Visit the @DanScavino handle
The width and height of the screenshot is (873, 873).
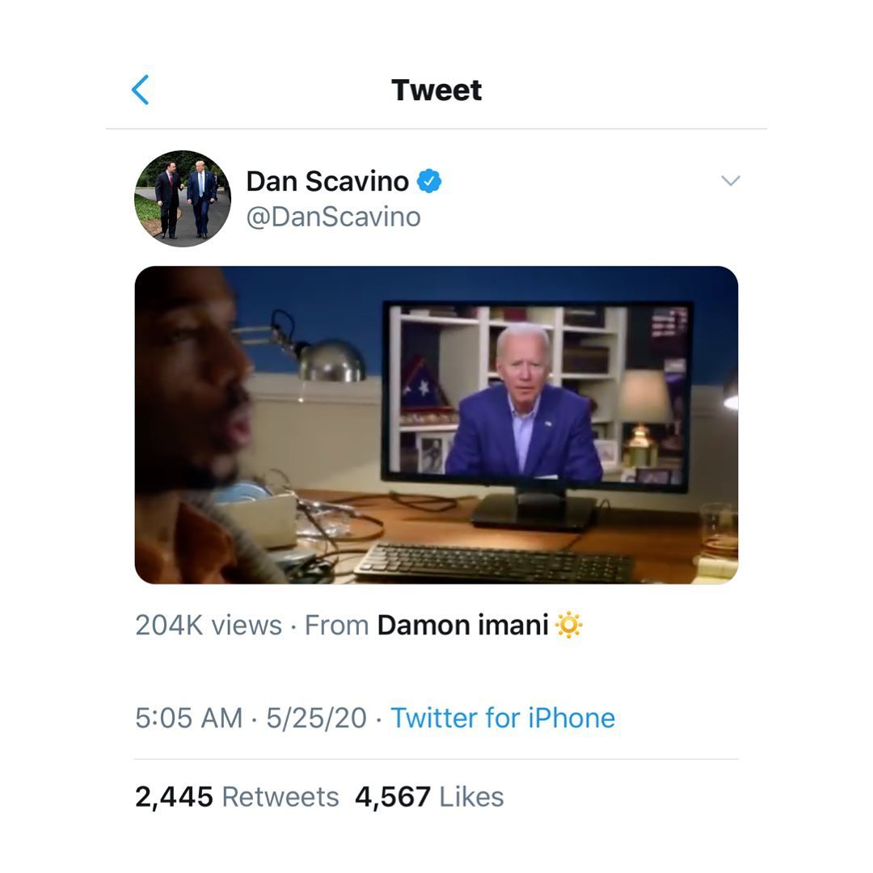pyautogui.click(x=333, y=217)
